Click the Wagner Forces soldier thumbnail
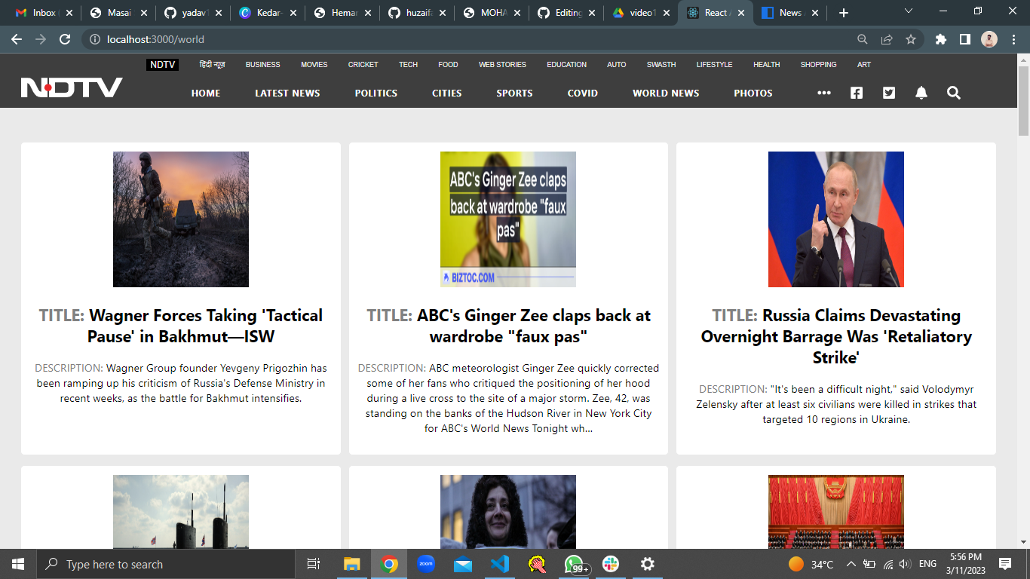The width and height of the screenshot is (1030, 579). 181,219
